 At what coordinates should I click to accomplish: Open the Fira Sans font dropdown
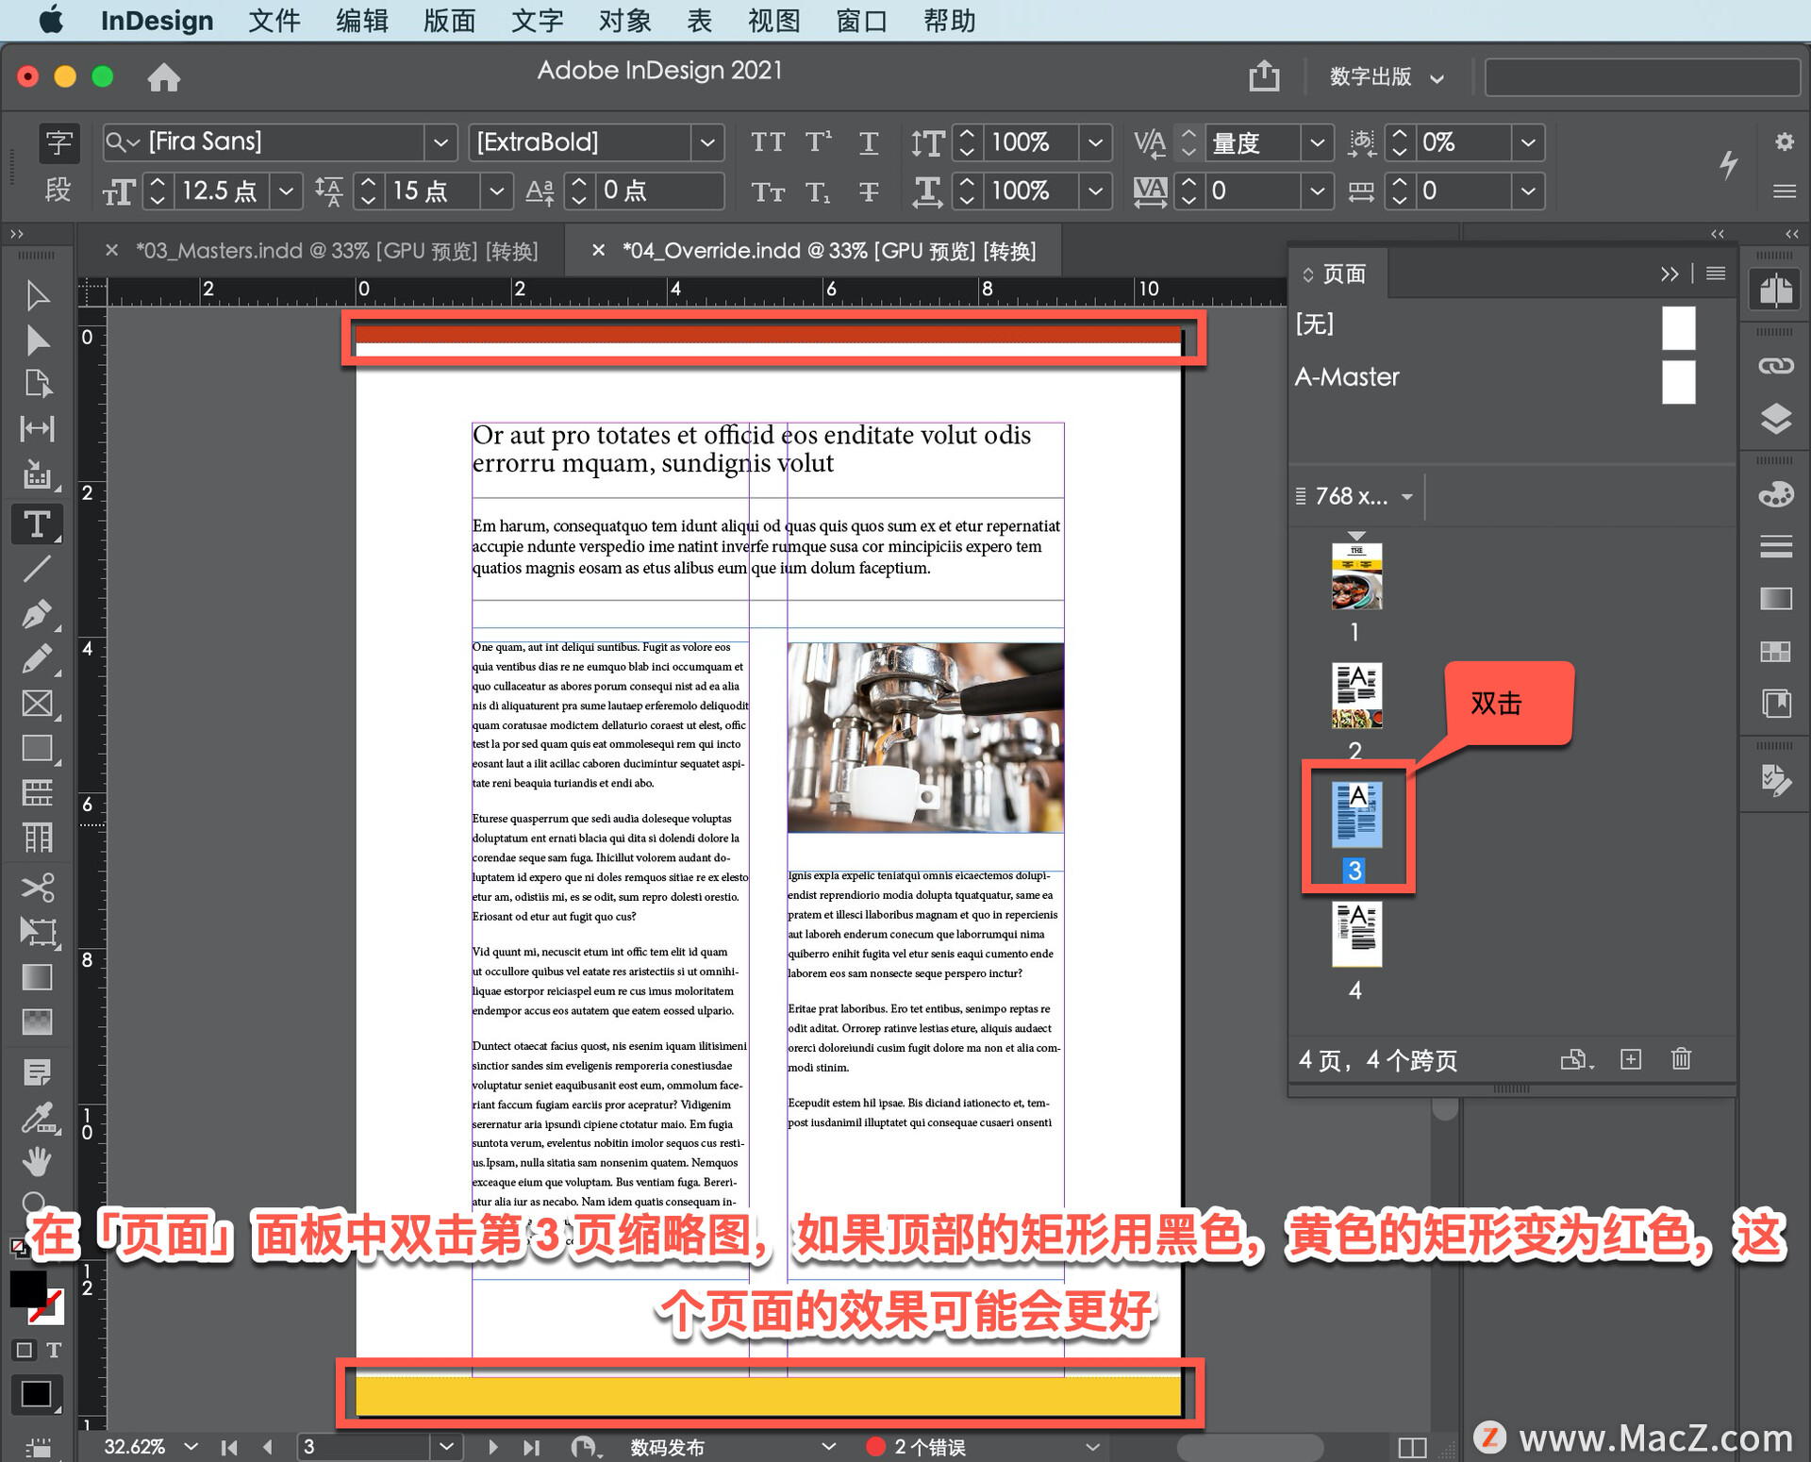(440, 142)
